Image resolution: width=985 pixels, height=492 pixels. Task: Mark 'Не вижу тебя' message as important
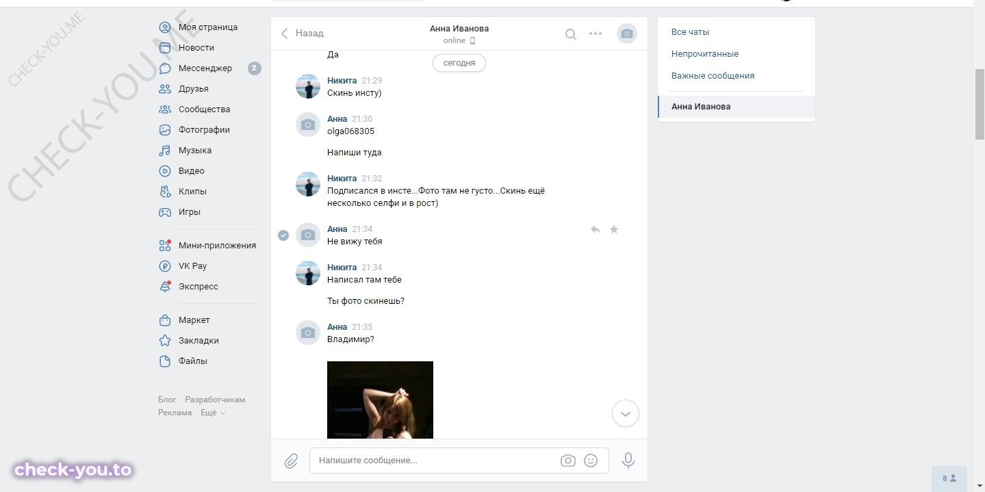(614, 230)
